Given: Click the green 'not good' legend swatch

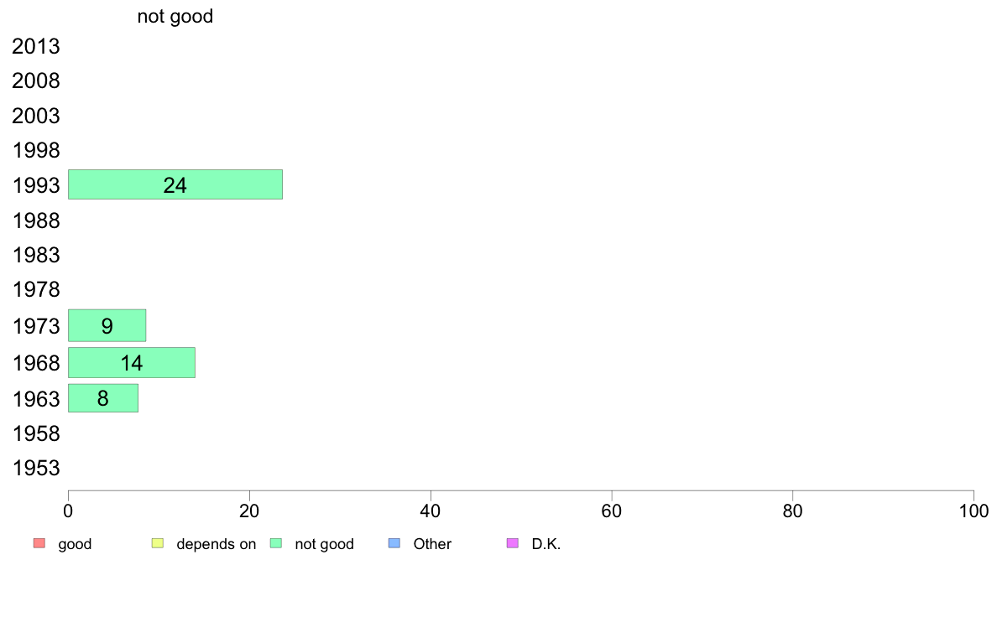Looking at the screenshot, I should (276, 543).
